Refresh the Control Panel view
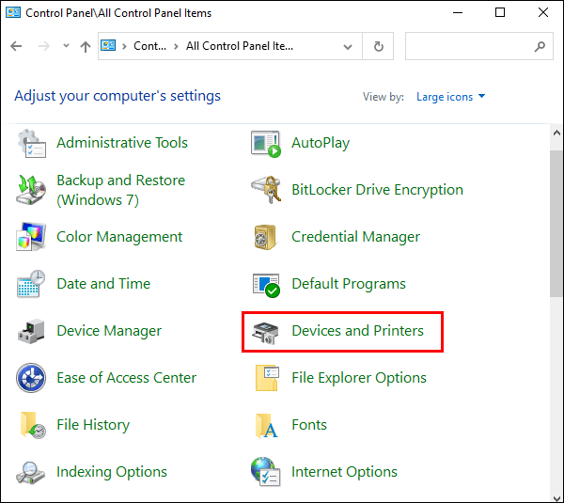564x503 pixels. [x=378, y=46]
